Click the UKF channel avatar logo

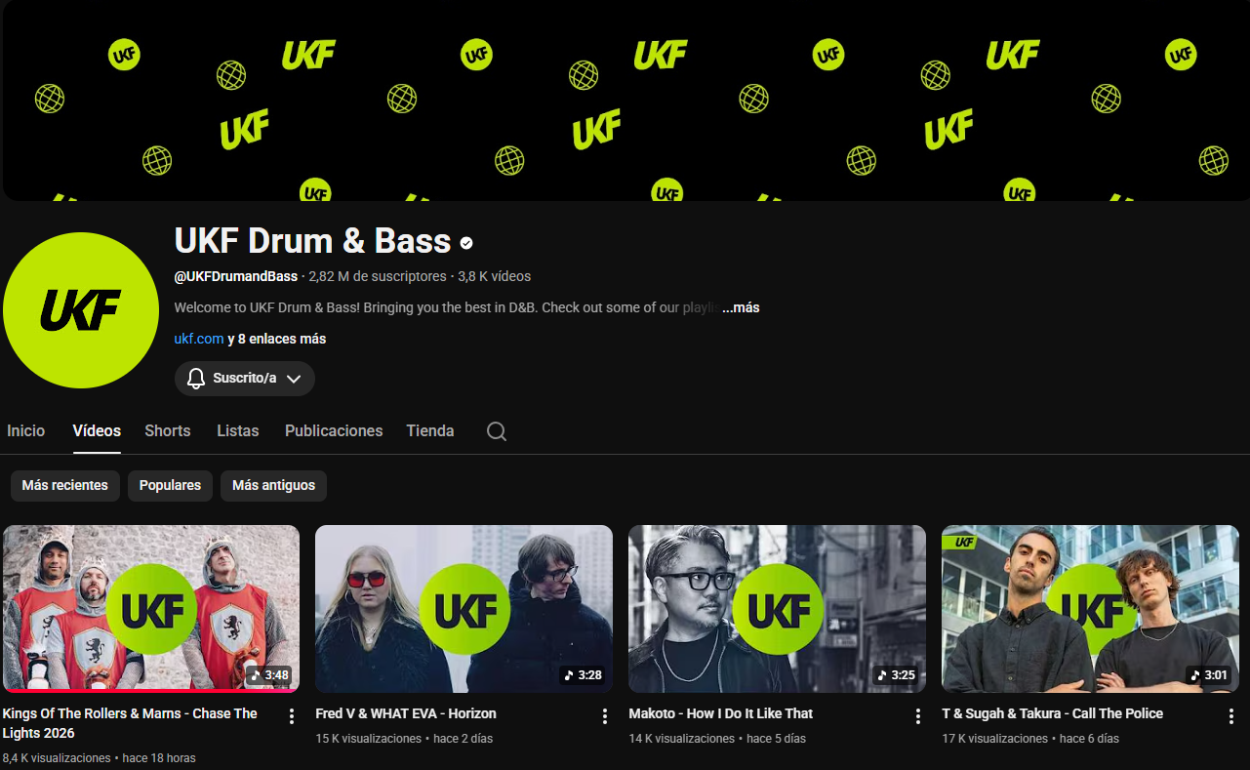(81, 310)
